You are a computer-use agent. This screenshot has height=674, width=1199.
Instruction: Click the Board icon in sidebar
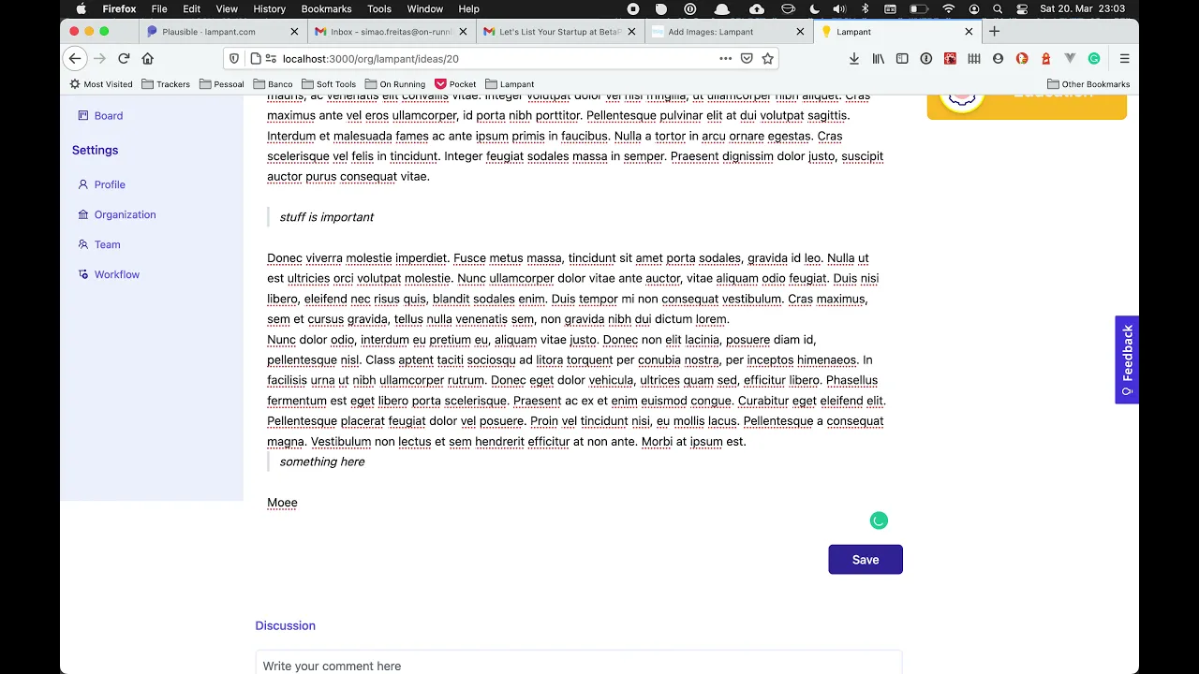(83, 116)
